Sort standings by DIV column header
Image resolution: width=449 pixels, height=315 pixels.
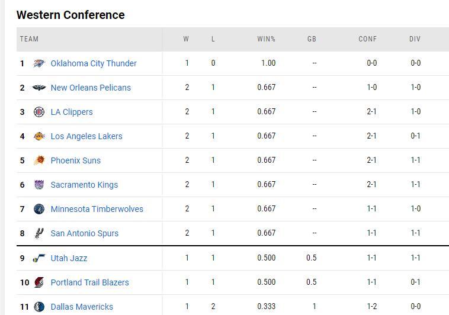coord(415,39)
